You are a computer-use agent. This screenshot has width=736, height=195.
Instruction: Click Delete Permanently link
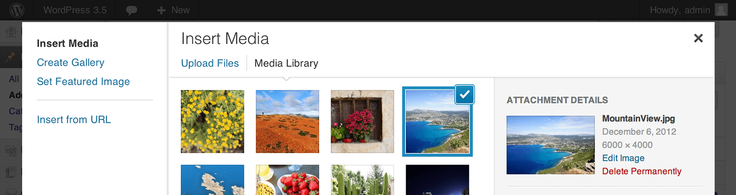coord(642,171)
